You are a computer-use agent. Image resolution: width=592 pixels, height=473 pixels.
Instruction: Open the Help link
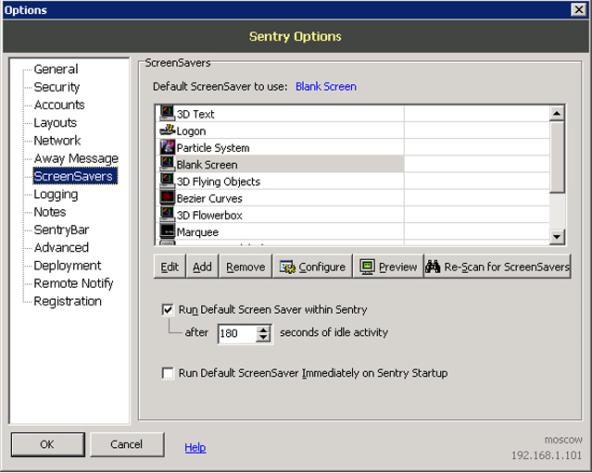coord(195,447)
